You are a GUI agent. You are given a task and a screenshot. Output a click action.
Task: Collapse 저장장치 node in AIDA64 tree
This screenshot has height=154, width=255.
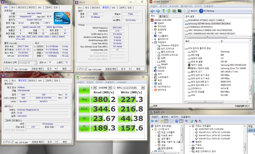152,43
